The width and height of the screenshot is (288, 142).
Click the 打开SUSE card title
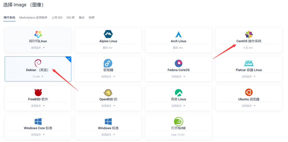pos(179,128)
